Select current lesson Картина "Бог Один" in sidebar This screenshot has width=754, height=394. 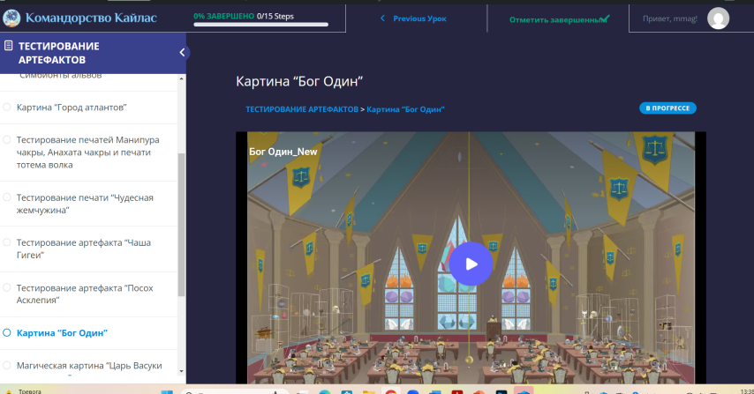[x=62, y=333]
